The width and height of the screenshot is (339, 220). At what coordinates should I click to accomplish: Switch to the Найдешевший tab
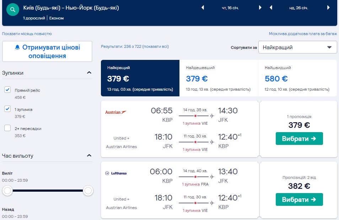tap(218, 78)
